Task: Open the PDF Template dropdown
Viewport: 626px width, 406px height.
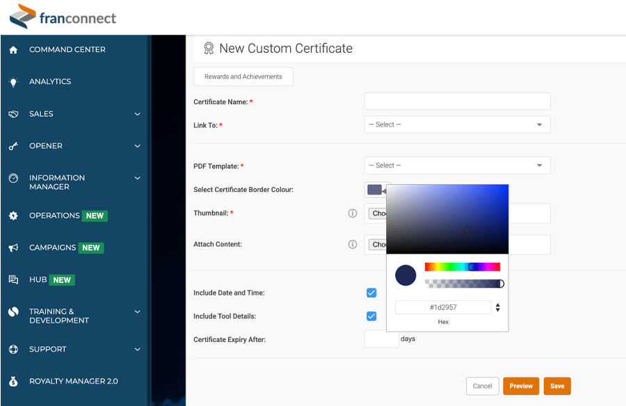Action: point(457,165)
